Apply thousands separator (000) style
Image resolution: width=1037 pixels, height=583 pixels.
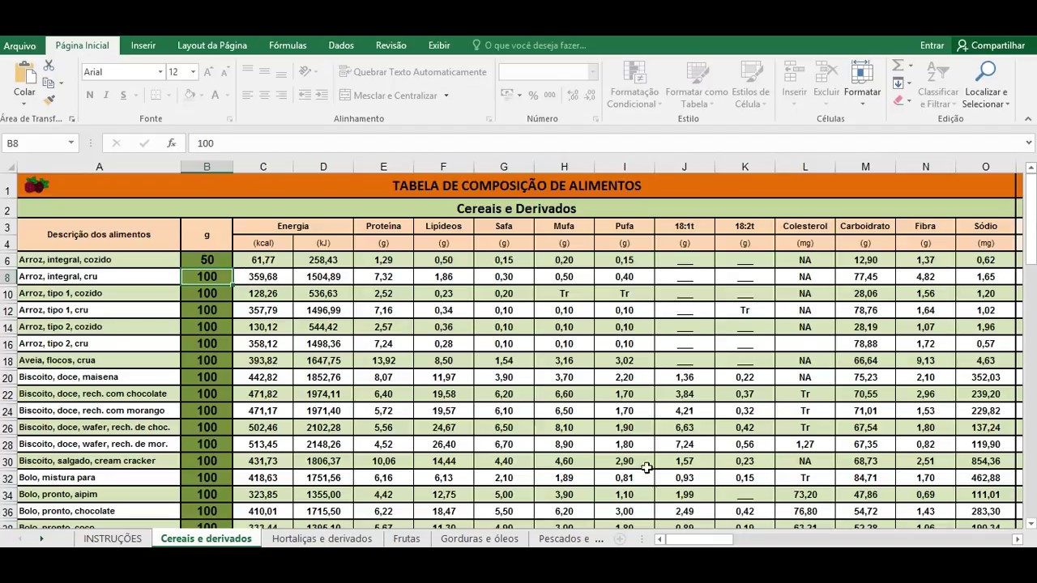[550, 96]
